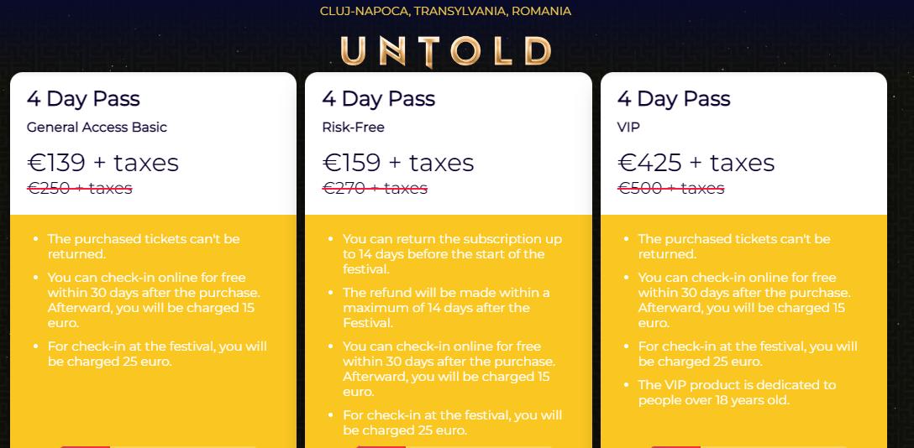The image size is (914, 448).
Task: Click the crossed-out €250 original price
Action: (x=80, y=188)
